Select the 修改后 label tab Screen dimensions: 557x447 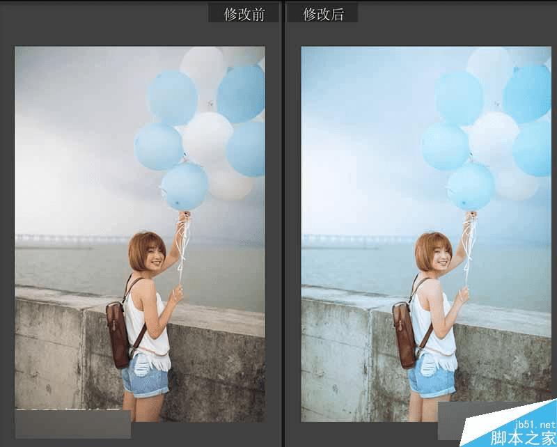[322, 14]
